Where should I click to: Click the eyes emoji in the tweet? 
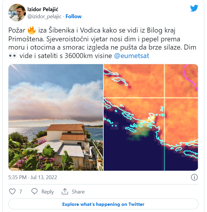(x=13, y=56)
